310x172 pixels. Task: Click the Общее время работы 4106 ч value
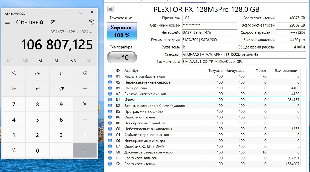pos(291,47)
